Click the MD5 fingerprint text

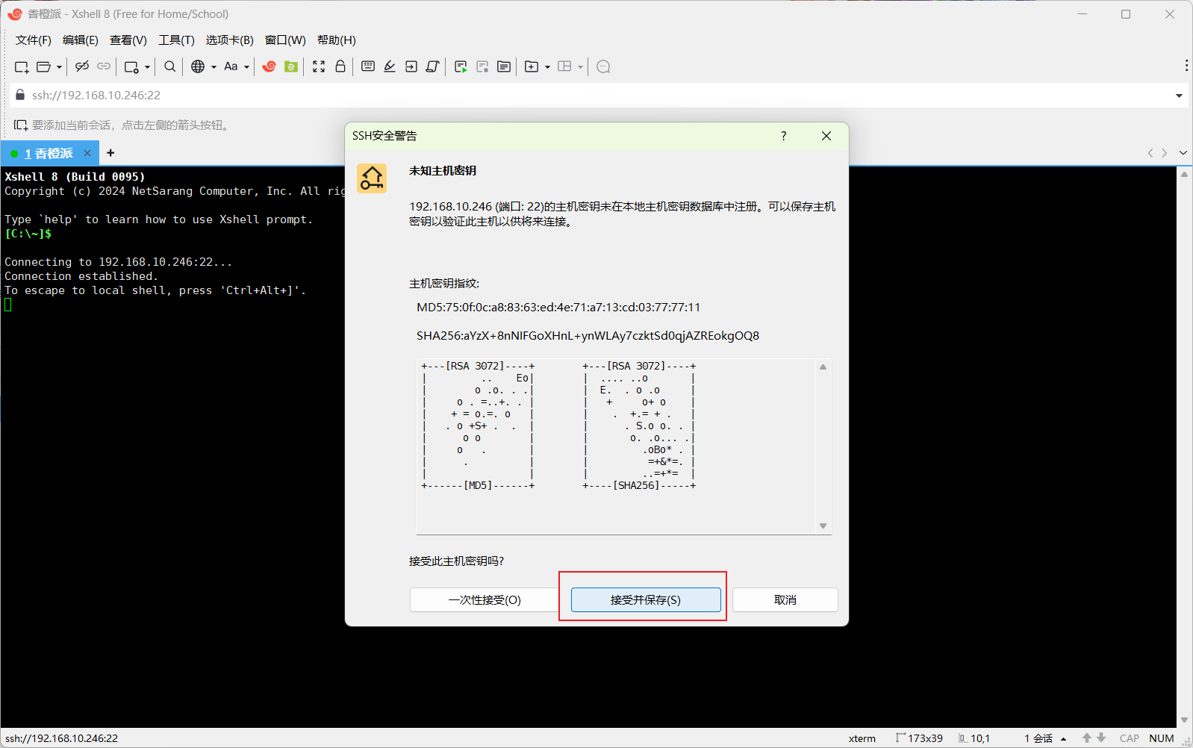pos(558,308)
